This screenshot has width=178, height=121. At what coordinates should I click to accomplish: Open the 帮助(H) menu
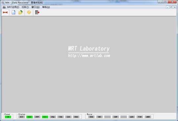point(46,7)
